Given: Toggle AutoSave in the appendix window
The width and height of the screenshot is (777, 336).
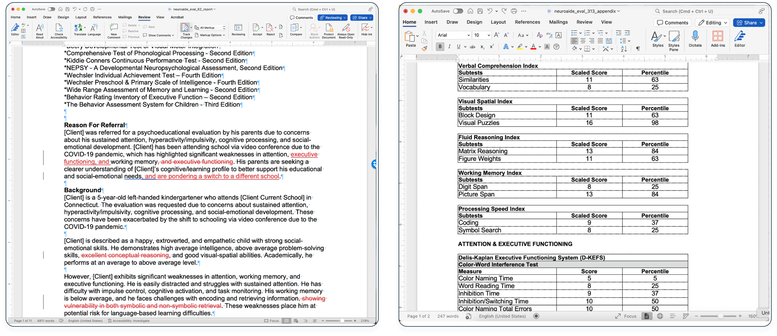Looking at the screenshot, I should pyautogui.click(x=458, y=11).
